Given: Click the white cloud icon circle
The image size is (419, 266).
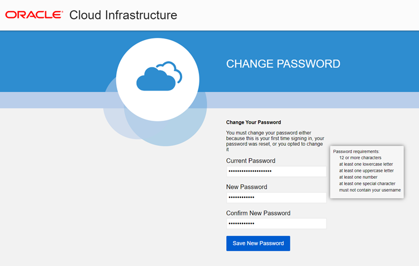Looking at the screenshot, I should click(x=158, y=79).
